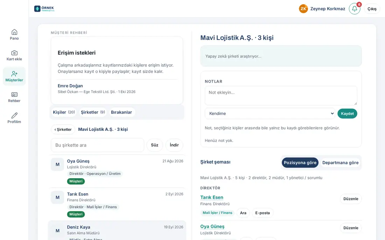Click Deniz Kaya's M avatar
The height and width of the screenshot is (240, 385).
tap(57, 231)
